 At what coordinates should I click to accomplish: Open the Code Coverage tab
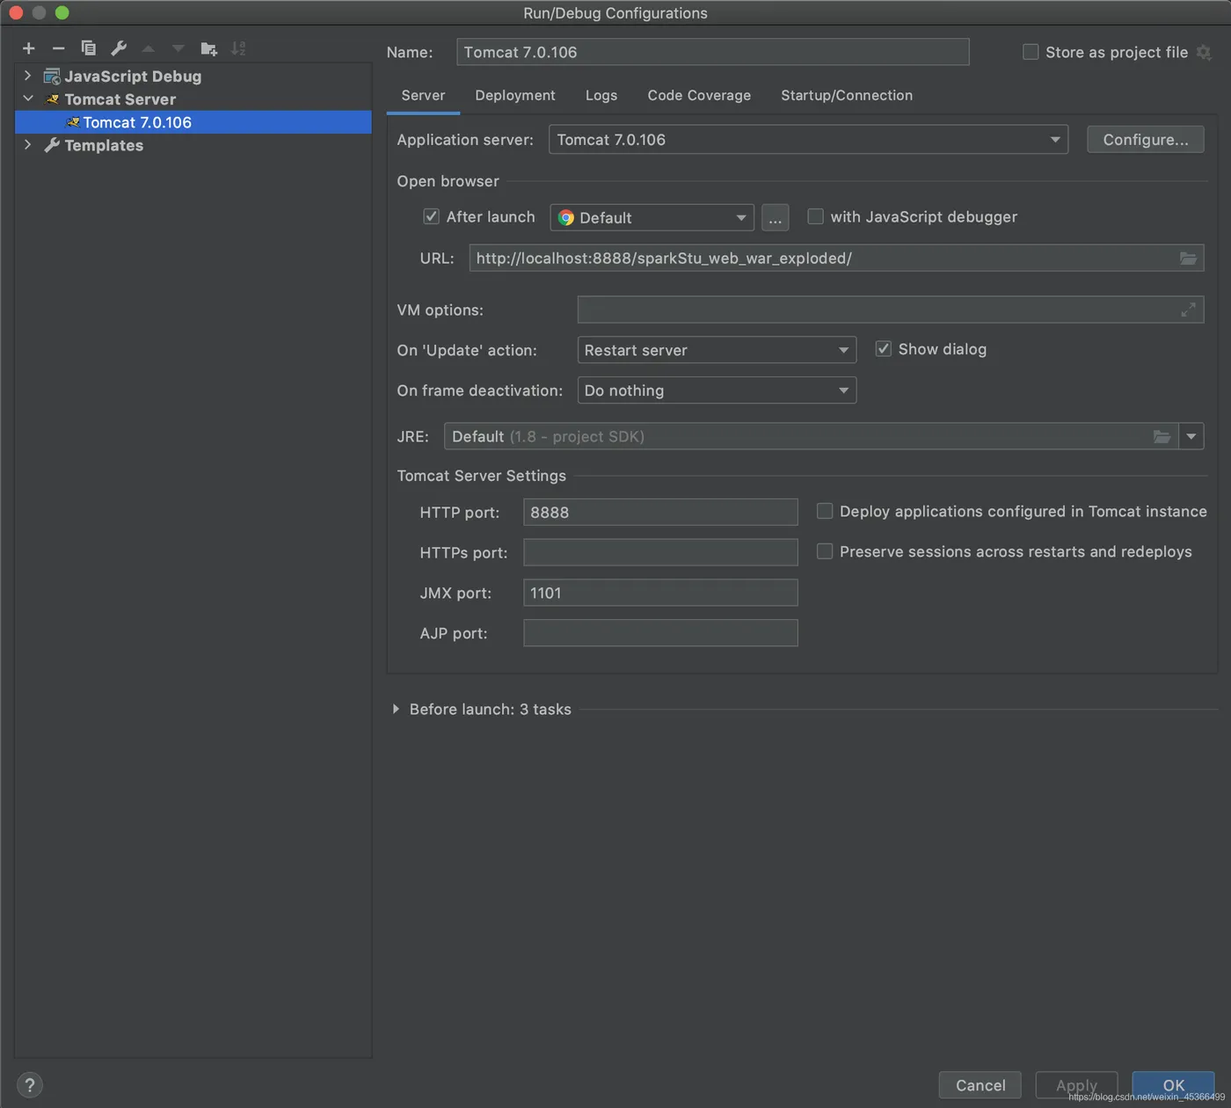[699, 95]
